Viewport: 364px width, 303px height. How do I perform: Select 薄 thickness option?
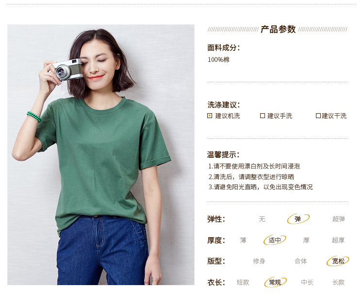(243, 240)
